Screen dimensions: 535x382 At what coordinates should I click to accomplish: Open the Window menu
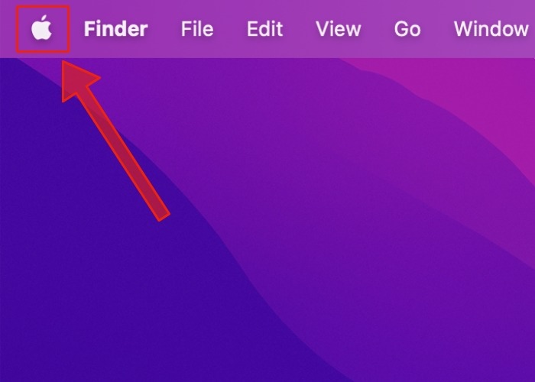[491, 29]
